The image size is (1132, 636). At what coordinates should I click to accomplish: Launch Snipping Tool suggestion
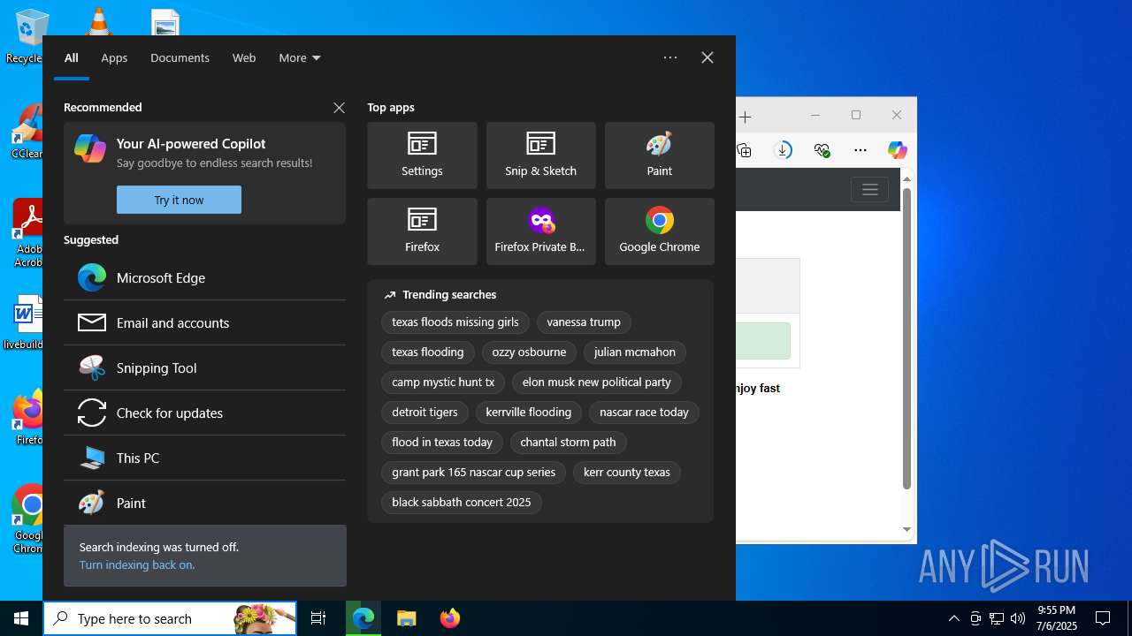click(x=204, y=367)
